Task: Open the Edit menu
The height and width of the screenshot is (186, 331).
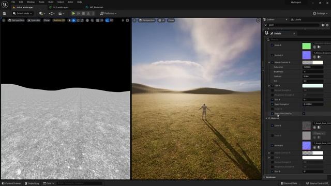Action: [21, 2]
